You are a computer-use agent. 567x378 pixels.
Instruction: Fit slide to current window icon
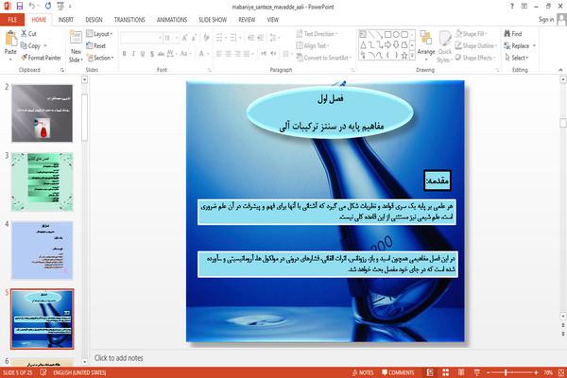coord(561,372)
